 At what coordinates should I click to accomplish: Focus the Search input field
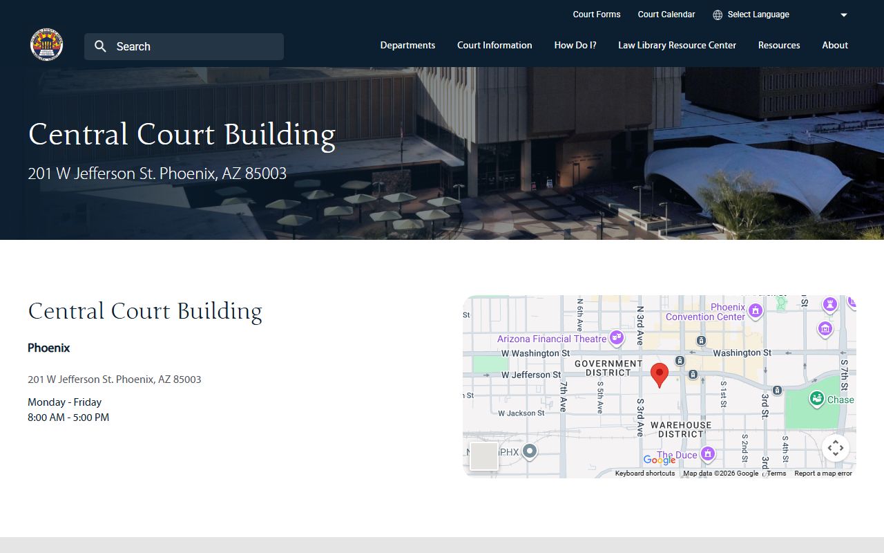[184, 46]
